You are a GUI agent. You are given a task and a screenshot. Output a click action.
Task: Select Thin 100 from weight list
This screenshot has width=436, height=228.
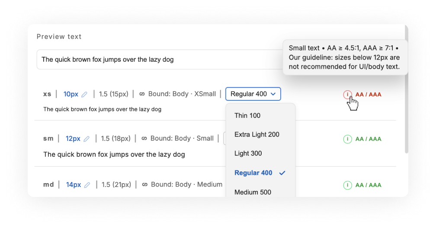[247, 115]
